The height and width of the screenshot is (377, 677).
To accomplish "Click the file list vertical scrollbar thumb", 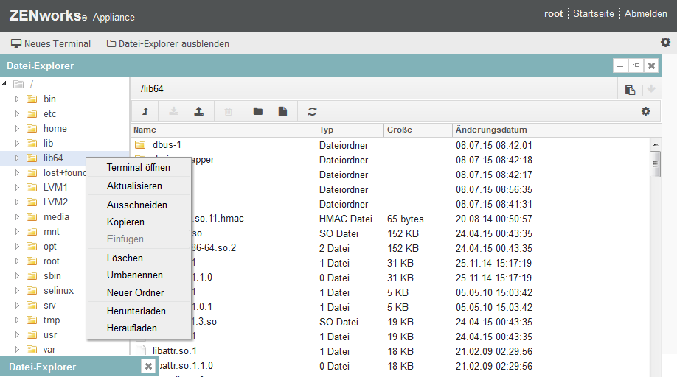I will coord(655,163).
